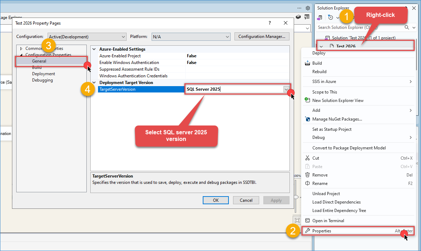
Task: Click the Open in Terminal icon
Action: [x=307, y=221]
